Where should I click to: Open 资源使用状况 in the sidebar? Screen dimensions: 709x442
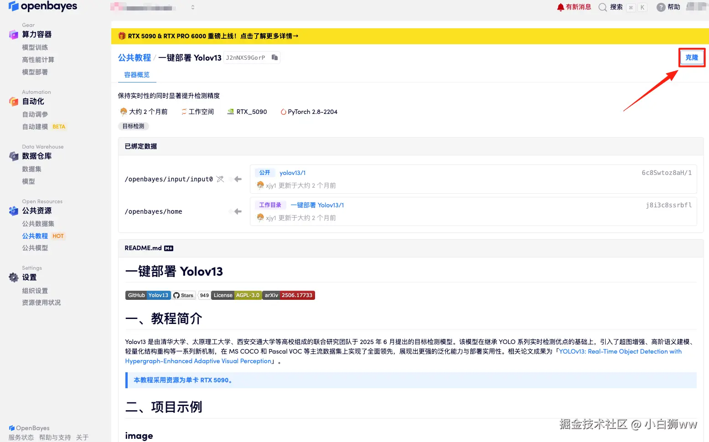click(41, 303)
